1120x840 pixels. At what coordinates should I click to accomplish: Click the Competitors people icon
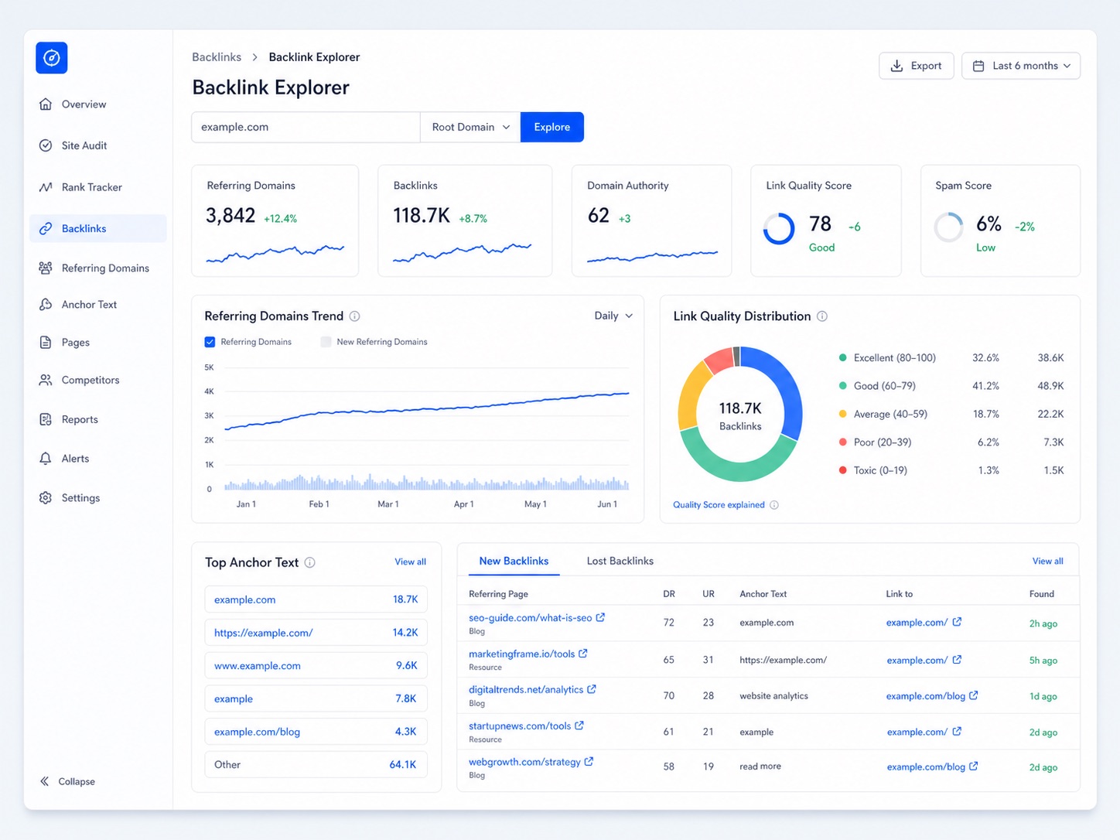(x=46, y=381)
